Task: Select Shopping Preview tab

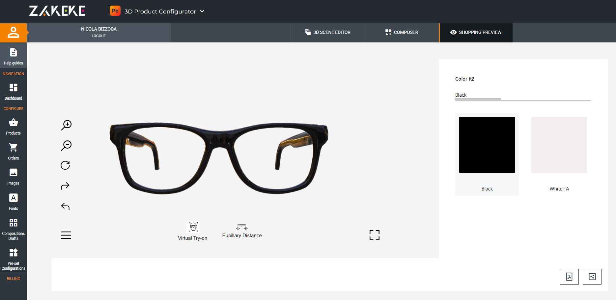Action: pos(476,33)
